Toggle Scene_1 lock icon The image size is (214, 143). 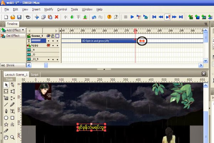coord(53,36)
